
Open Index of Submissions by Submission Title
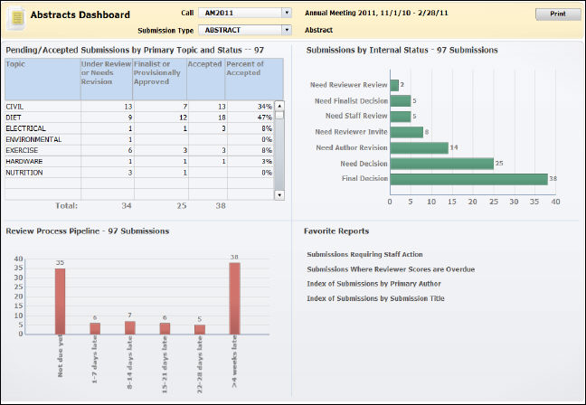(x=375, y=298)
